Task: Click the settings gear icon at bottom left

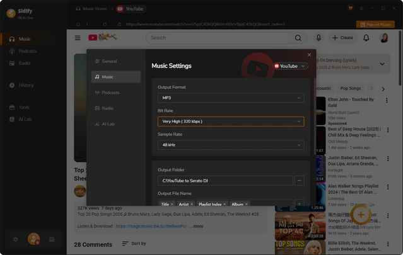Action: tap(15, 239)
